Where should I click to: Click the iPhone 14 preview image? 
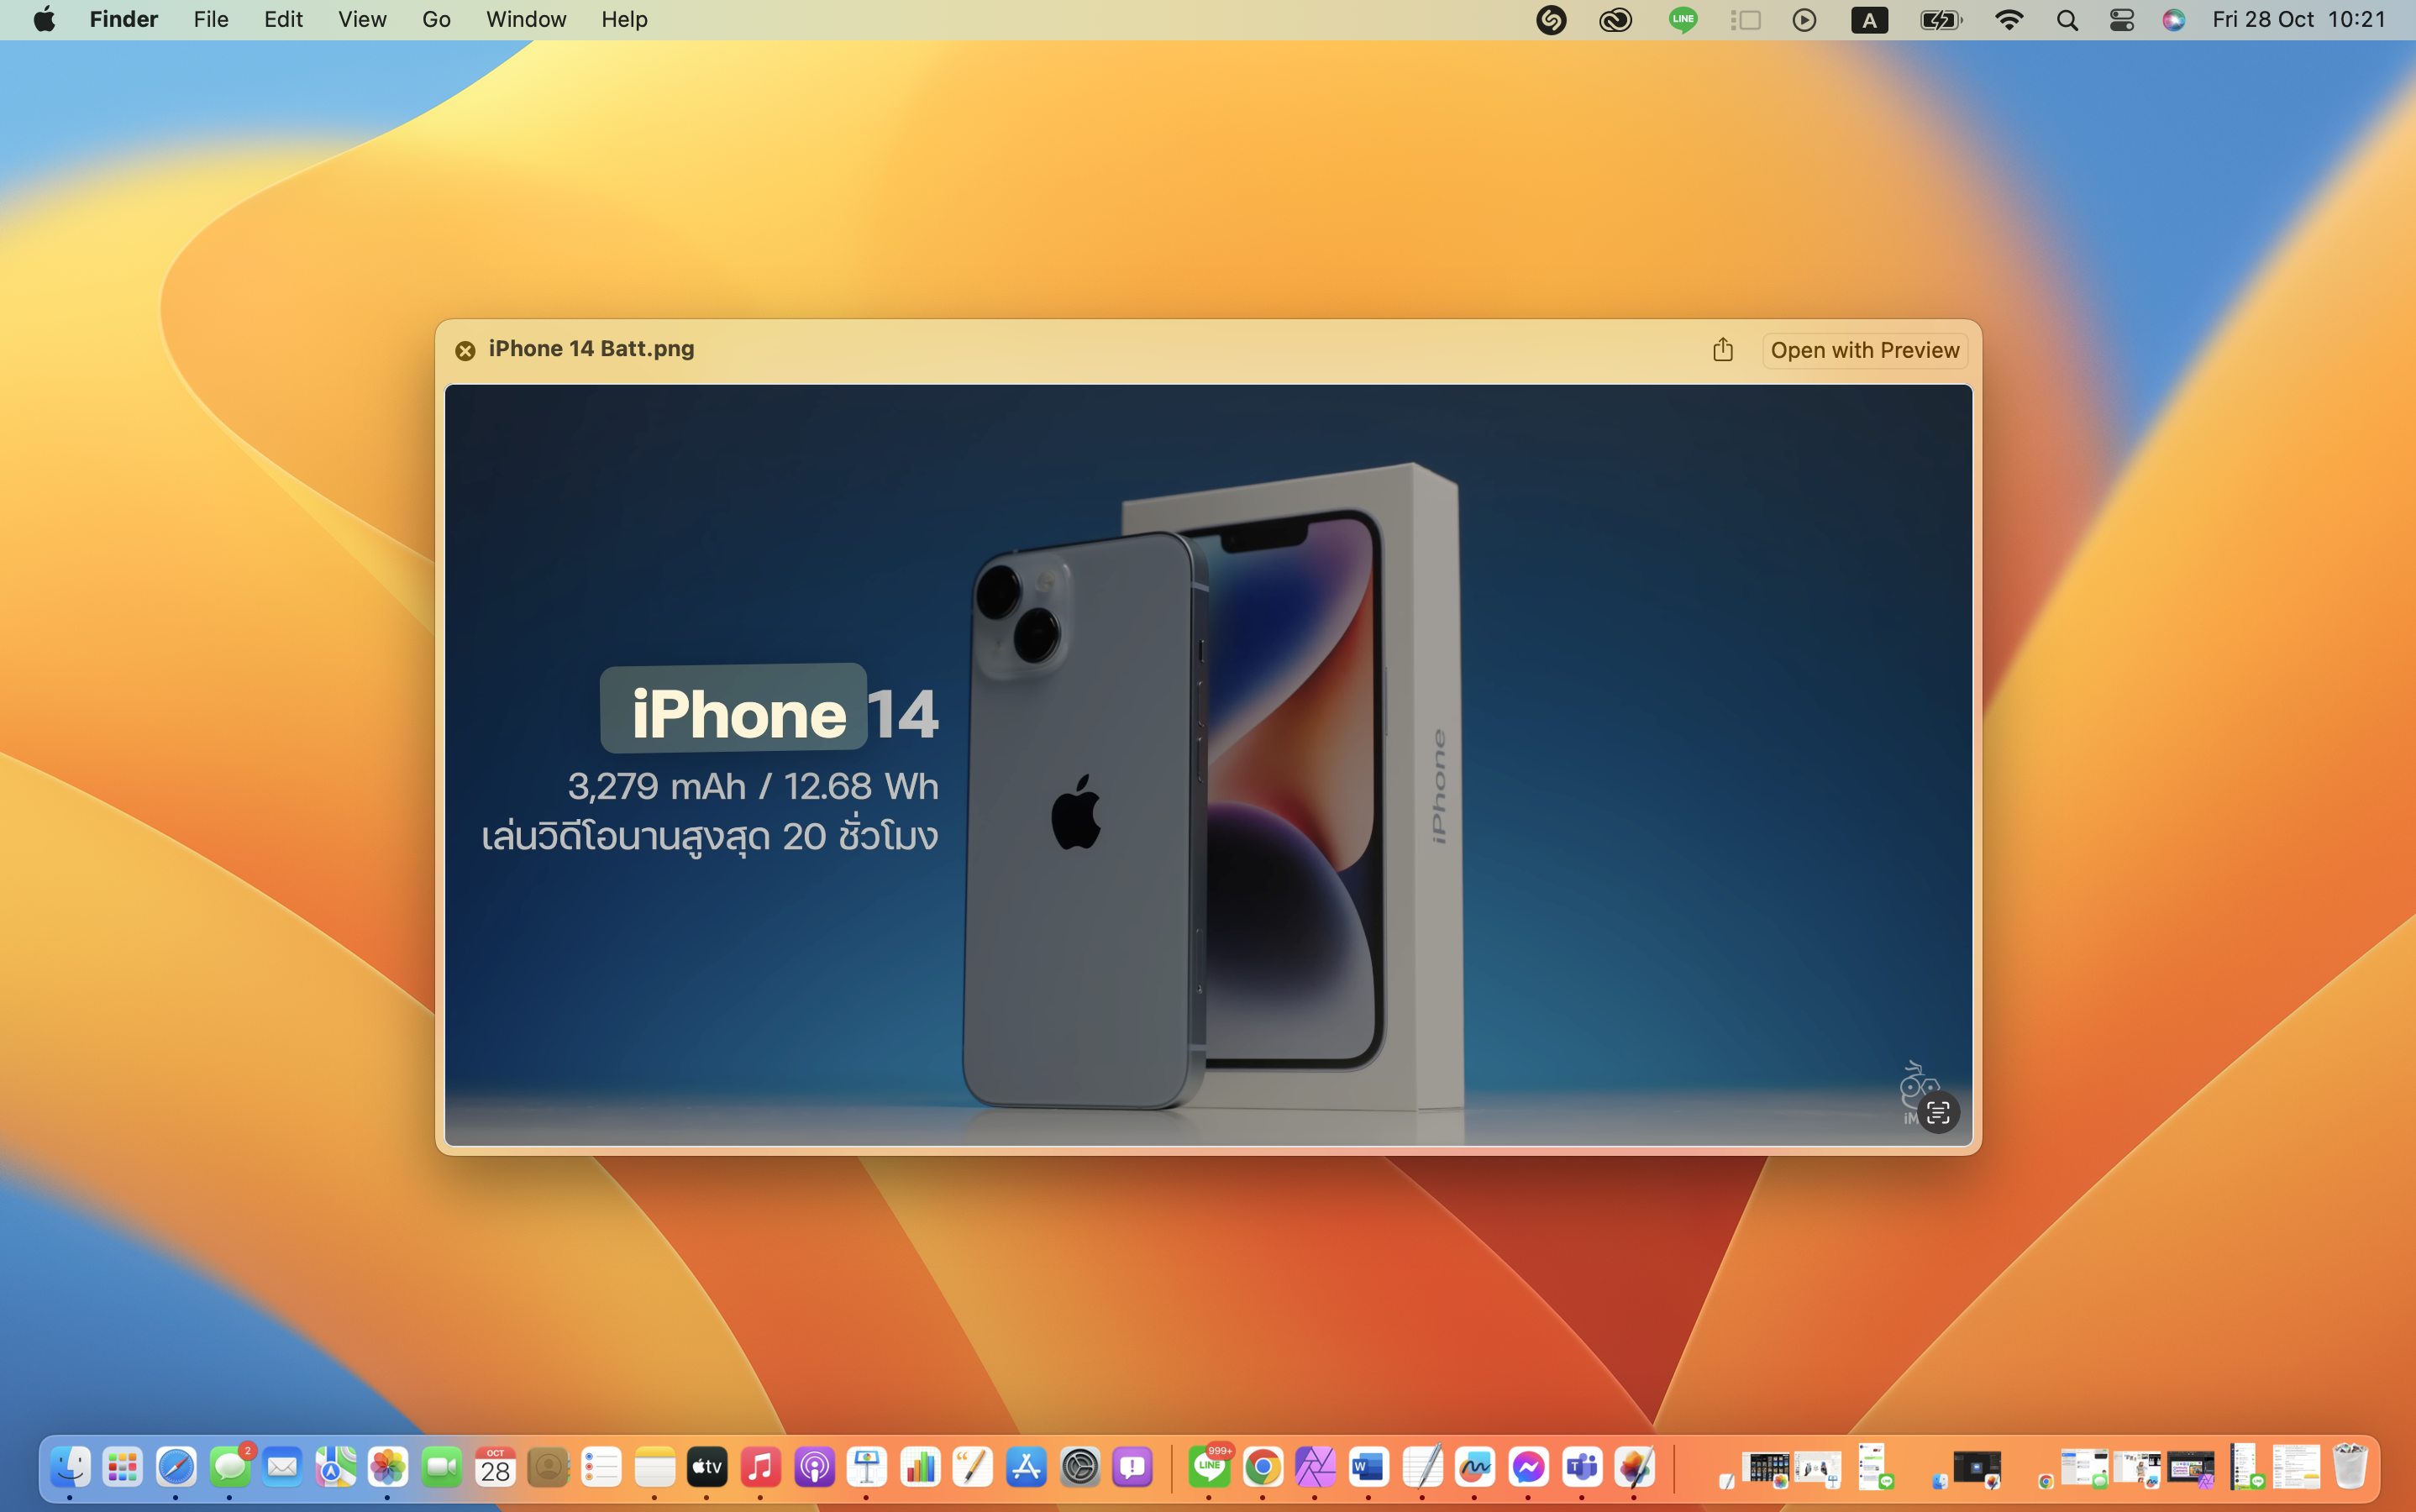[x=1208, y=764]
